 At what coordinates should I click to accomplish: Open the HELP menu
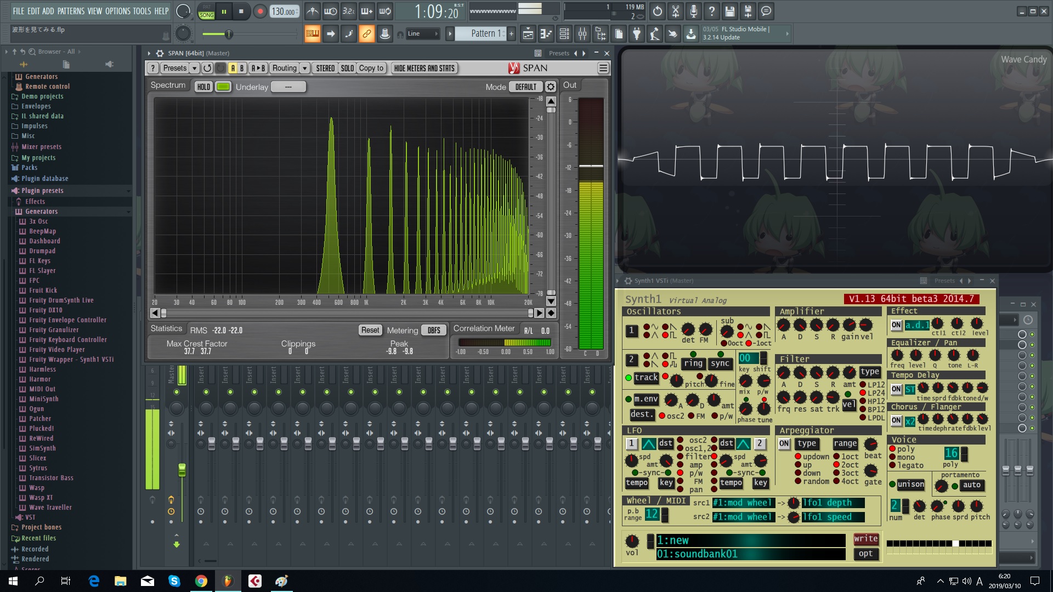[161, 11]
